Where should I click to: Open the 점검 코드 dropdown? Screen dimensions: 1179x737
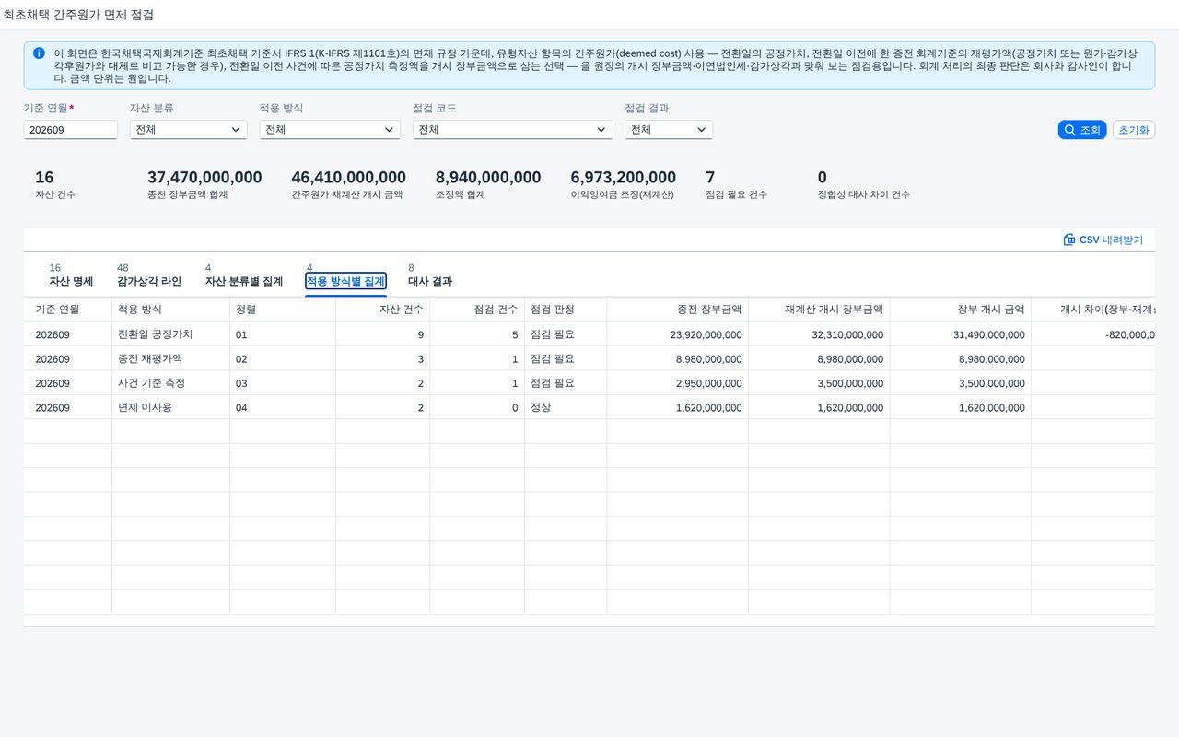tap(512, 130)
